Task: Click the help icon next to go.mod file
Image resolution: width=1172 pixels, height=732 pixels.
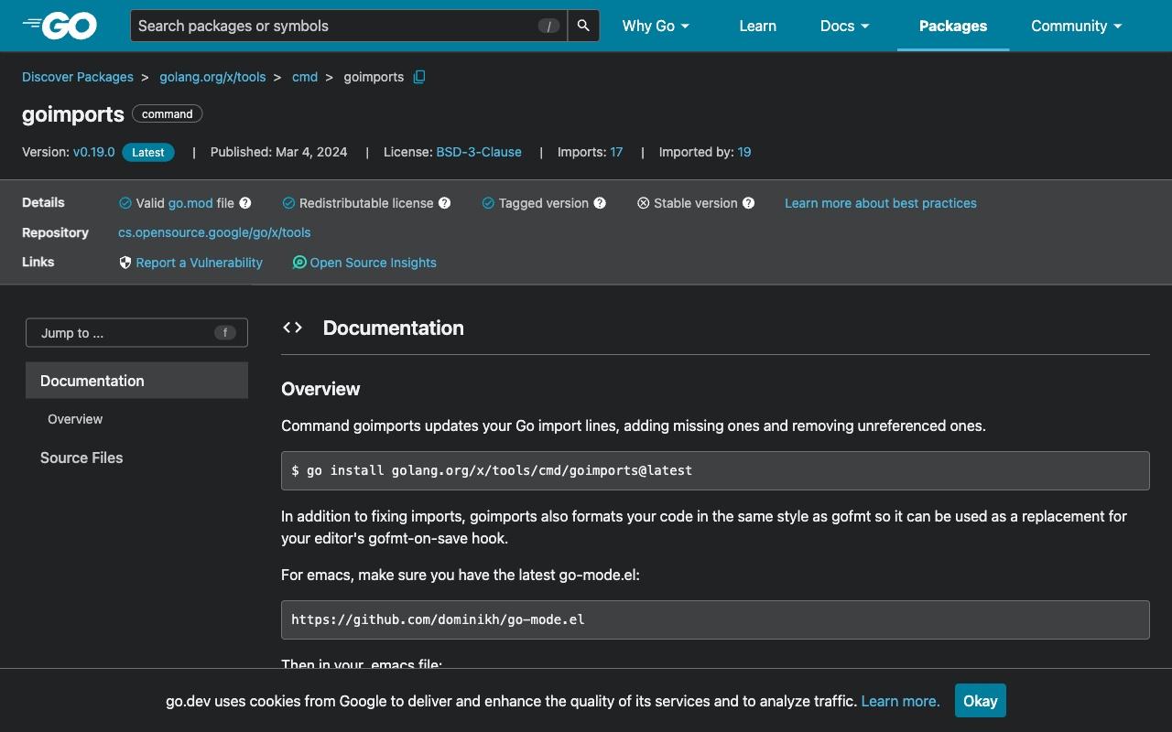Action: click(x=245, y=203)
